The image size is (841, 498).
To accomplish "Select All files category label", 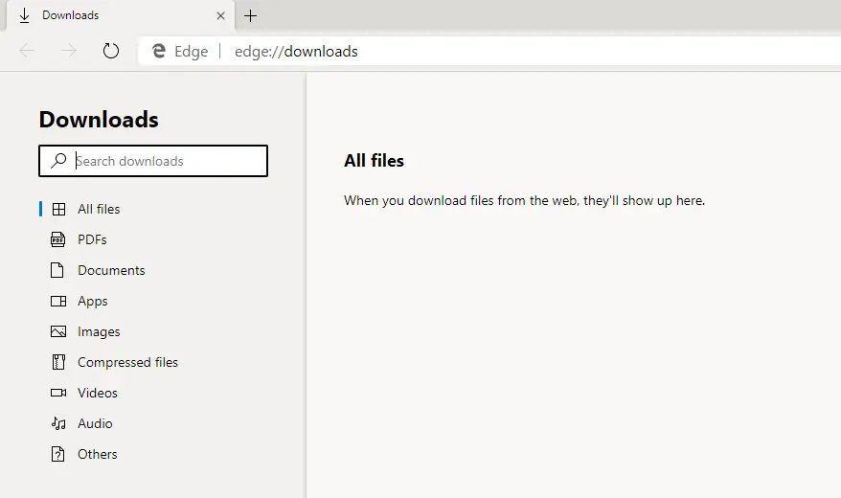I will click(99, 209).
